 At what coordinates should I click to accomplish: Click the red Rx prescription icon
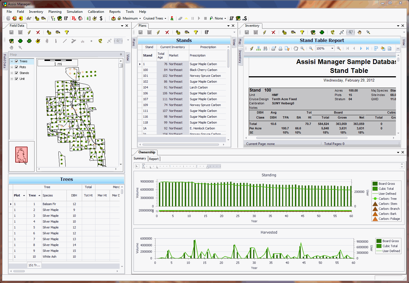coord(74,18)
